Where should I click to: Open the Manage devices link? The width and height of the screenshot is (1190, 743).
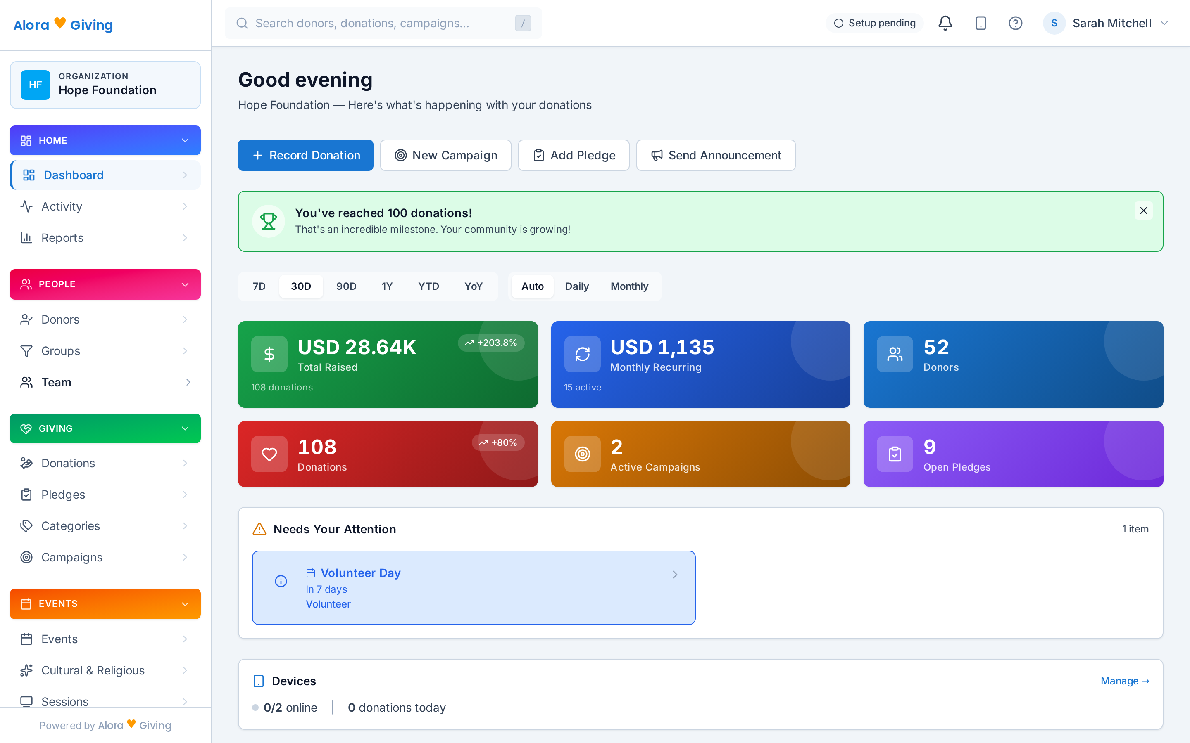pyautogui.click(x=1125, y=681)
